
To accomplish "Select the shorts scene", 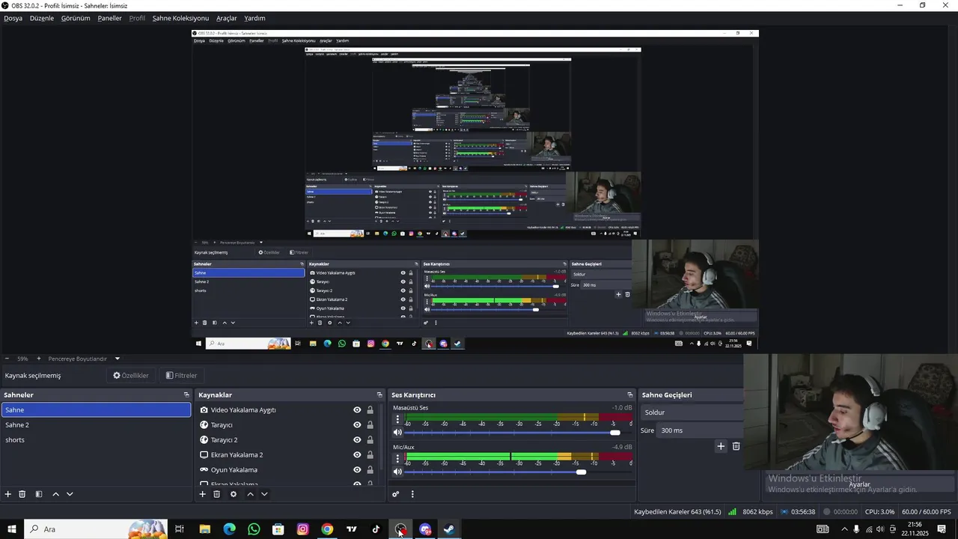I will click(x=96, y=440).
